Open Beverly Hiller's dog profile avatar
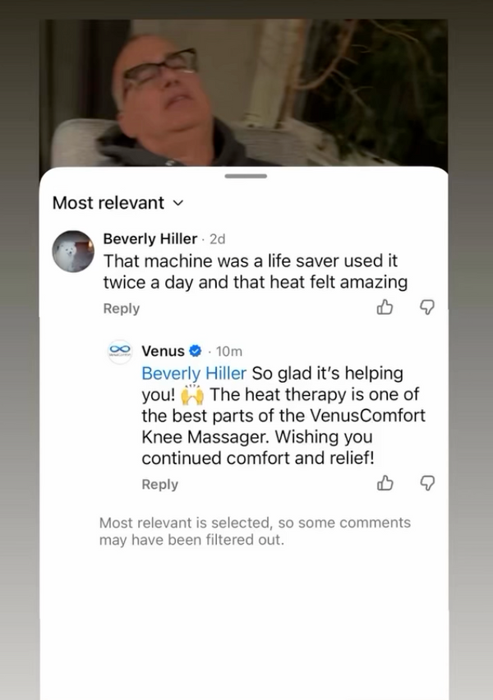The image size is (493, 700). [x=73, y=251]
